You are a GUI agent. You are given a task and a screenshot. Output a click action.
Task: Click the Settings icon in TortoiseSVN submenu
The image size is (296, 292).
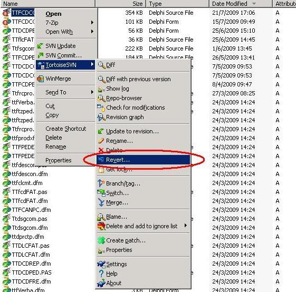pos(101,264)
